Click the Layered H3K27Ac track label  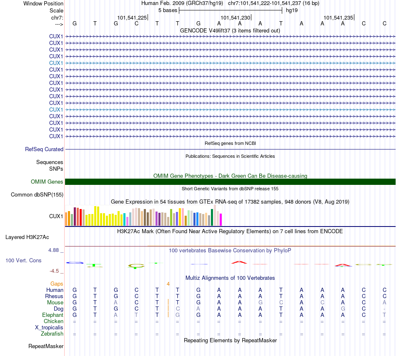click(27, 237)
